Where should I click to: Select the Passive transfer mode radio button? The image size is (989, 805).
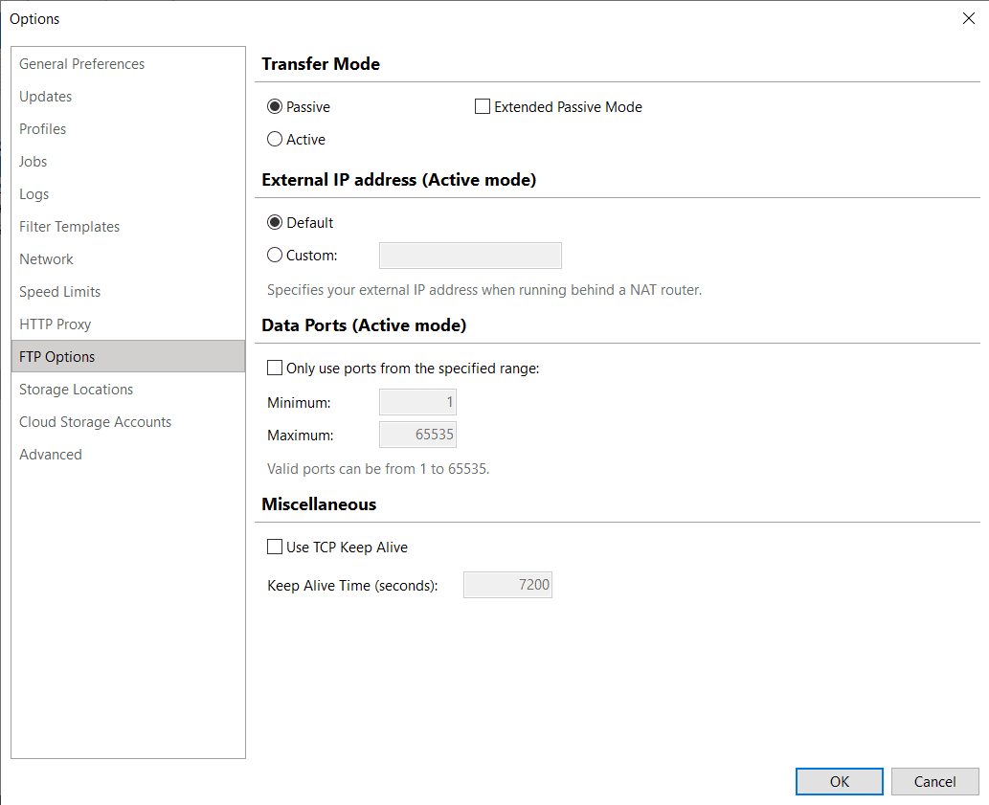pyautogui.click(x=276, y=107)
